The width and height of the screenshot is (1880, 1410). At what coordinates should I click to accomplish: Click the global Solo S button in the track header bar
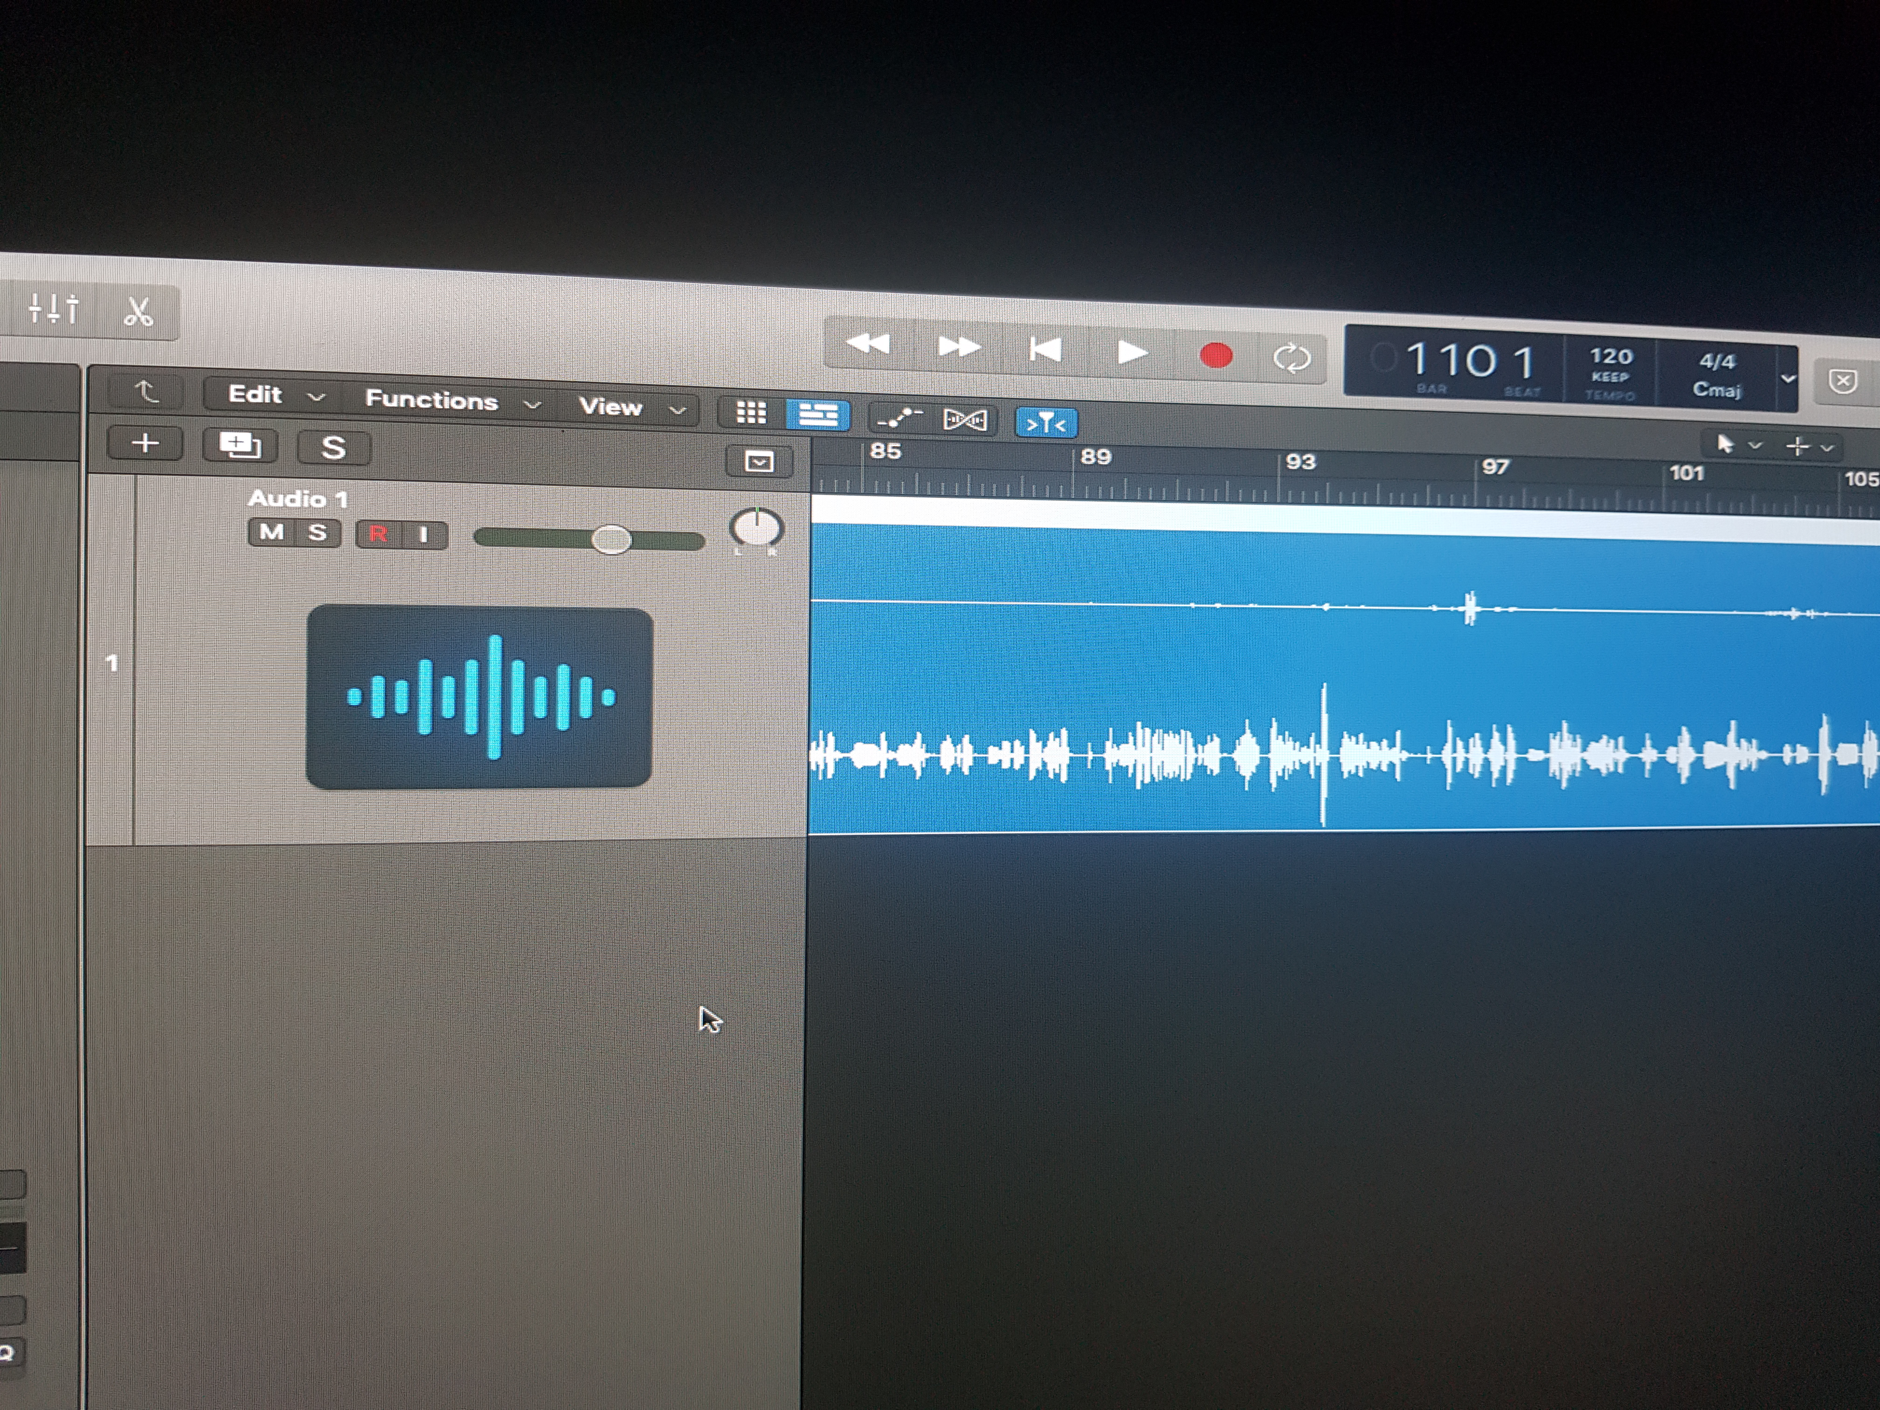[333, 448]
